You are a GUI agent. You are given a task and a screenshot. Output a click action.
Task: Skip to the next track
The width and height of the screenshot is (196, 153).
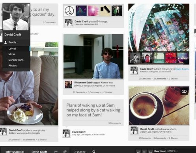pyautogui.click(x=150, y=152)
